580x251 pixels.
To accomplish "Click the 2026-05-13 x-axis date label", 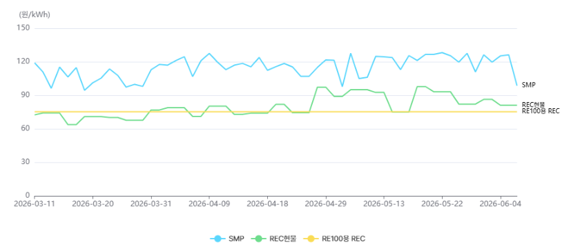I will coord(384,203).
